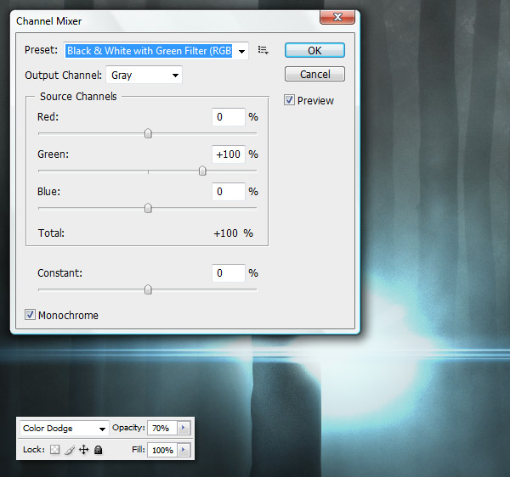Click the Constant value input field

click(x=229, y=273)
